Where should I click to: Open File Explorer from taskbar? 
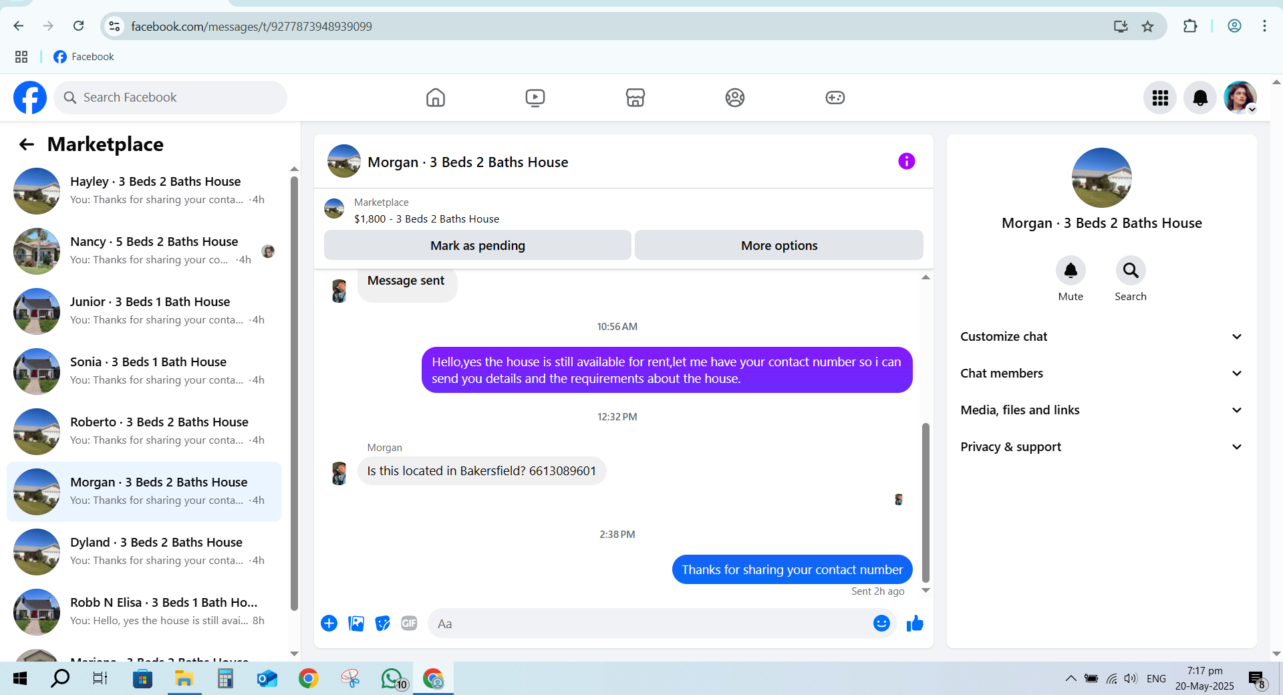[184, 679]
